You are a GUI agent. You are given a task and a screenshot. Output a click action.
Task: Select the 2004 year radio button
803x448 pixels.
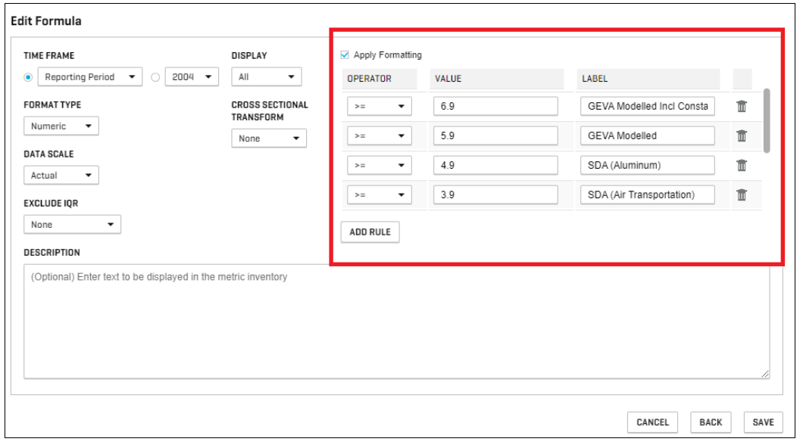click(155, 77)
